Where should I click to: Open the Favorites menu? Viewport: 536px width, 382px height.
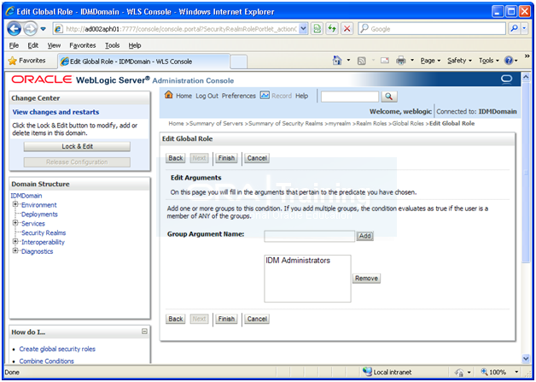[x=83, y=45]
